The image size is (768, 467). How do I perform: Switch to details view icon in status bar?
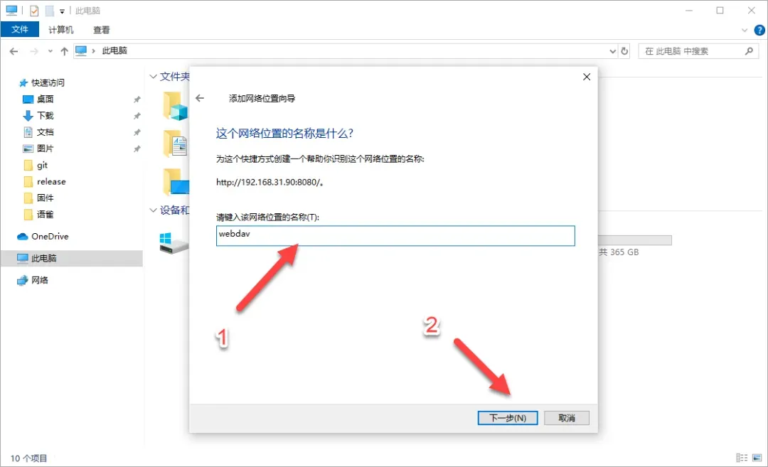742,458
